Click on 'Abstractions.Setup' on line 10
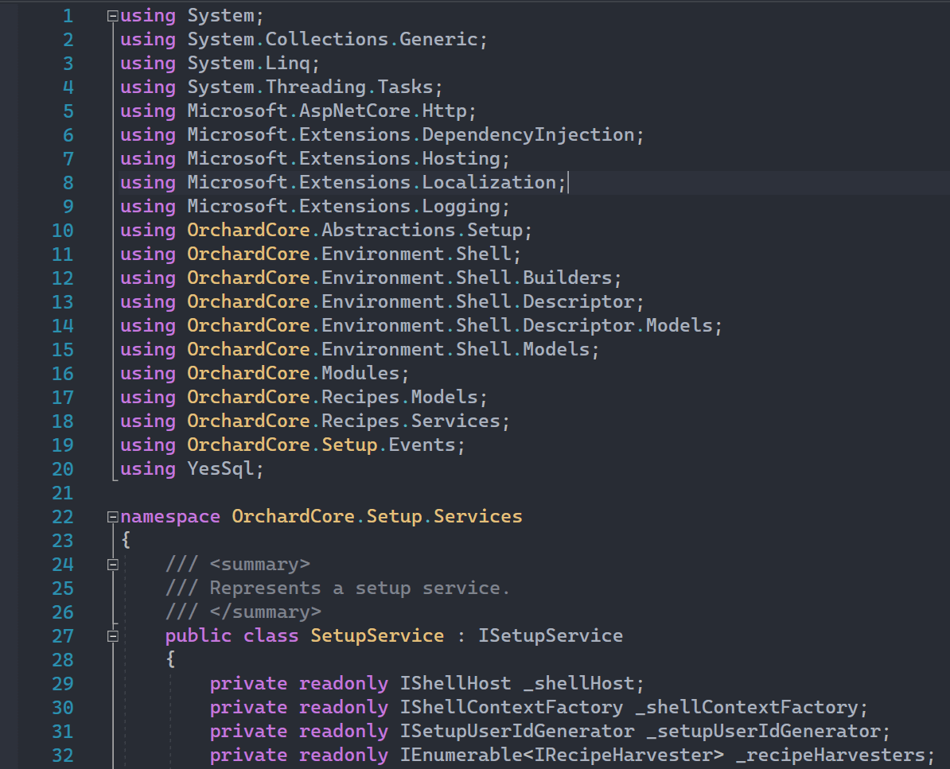Viewport: 950px width, 769px height. [x=422, y=230]
